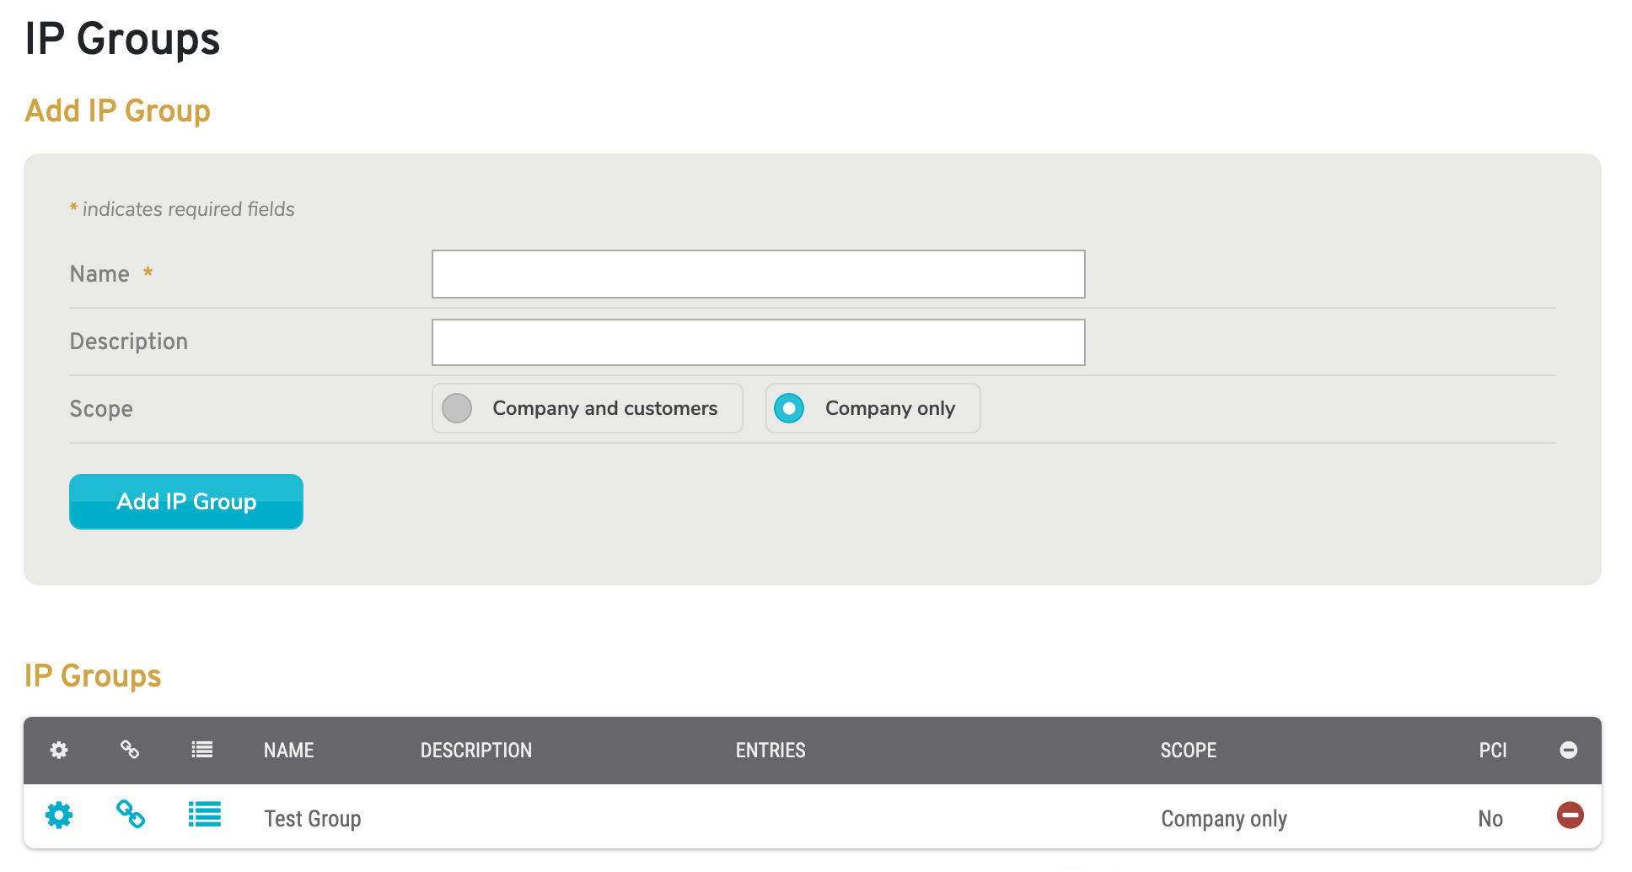This screenshot has height=872, width=1632.
Task: Delete Test Group using the red minus icon
Action: click(x=1570, y=815)
